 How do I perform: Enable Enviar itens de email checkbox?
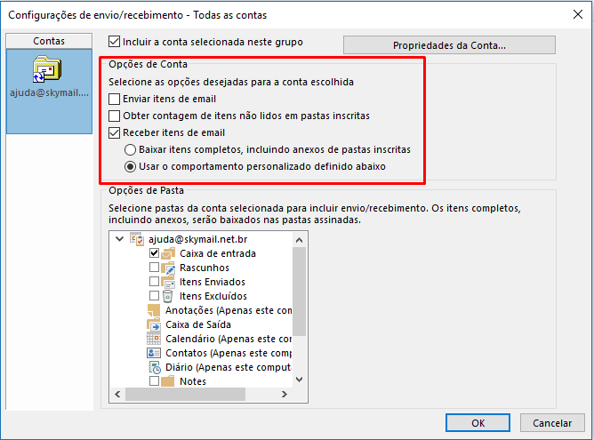(114, 100)
